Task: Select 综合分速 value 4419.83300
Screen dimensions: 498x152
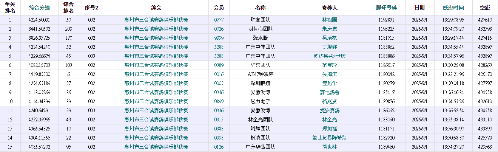Action: (39, 74)
